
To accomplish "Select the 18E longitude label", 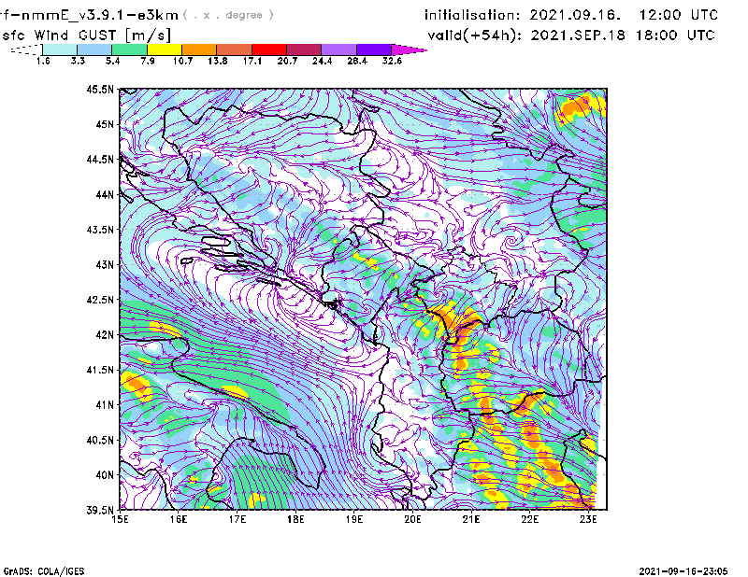I will point(295,519).
